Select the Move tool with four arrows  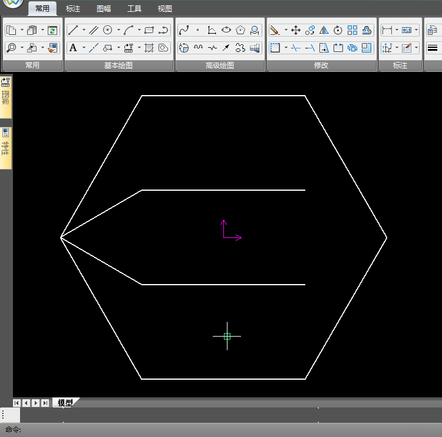(x=296, y=30)
